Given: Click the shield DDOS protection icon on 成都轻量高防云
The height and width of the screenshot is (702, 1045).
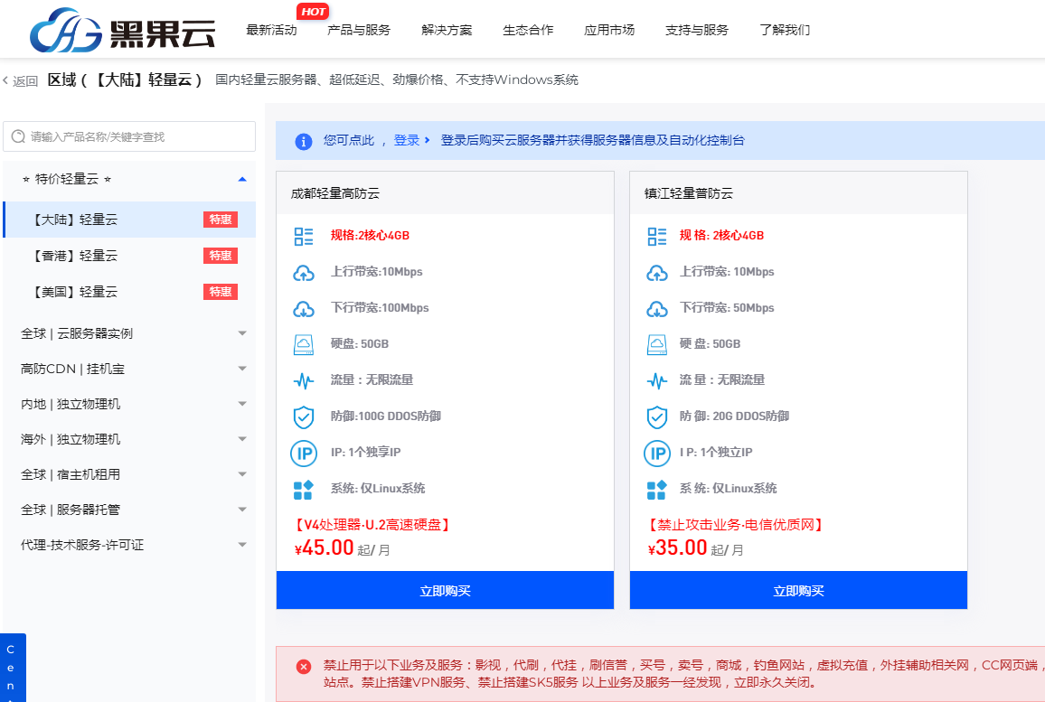Looking at the screenshot, I should point(304,417).
